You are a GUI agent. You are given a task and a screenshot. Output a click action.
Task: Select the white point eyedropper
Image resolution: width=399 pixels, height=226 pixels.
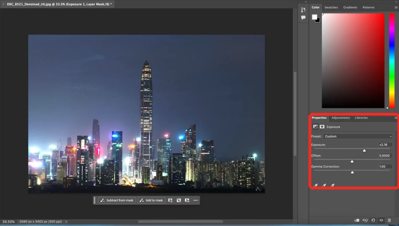coord(332,185)
